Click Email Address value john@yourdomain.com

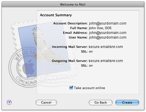107,33
